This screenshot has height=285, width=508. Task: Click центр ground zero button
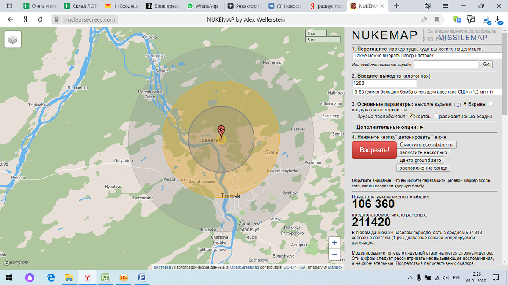pyautogui.click(x=420, y=160)
